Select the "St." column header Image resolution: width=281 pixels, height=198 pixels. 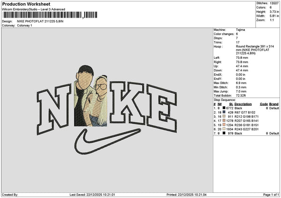coord(231,104)
